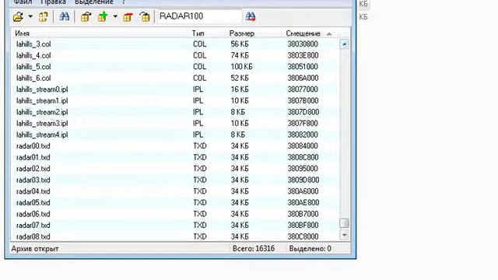Viewport: 498px width, 280px height.
Task: Select the radar08.txd file
Action: coord(33,236)
